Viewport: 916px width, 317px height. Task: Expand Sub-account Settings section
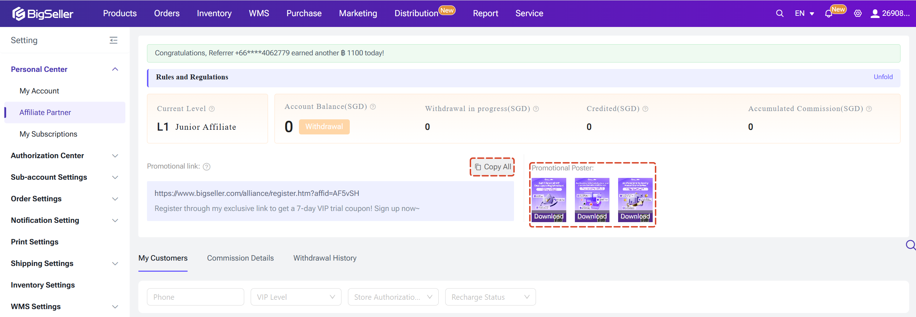115,177
